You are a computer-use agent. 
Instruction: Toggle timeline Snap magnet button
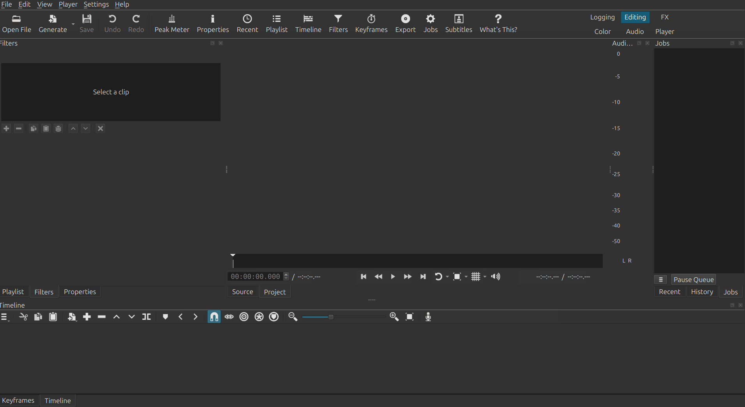(x=214, y=317)
